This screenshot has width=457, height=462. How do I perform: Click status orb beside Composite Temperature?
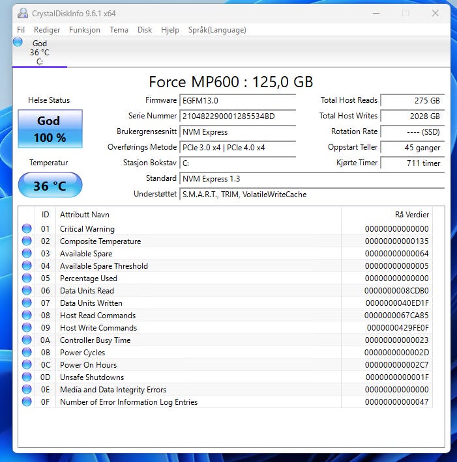tap(27, 241)
